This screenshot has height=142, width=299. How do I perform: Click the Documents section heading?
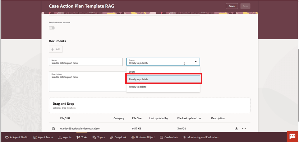(57, 41)
